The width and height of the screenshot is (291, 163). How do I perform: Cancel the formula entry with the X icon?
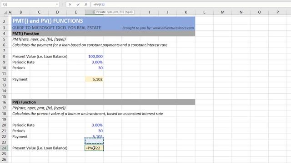pos(70,5)
